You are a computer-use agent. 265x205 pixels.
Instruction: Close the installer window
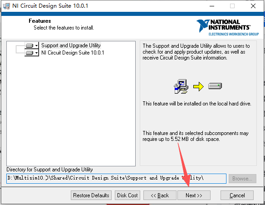253,6
